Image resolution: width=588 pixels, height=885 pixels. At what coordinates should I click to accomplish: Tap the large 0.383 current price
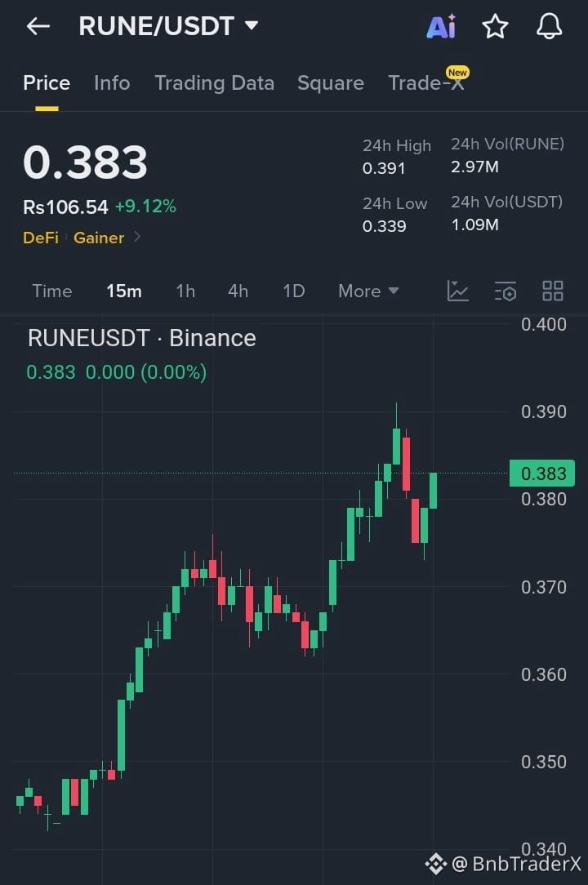click(85, 162)
